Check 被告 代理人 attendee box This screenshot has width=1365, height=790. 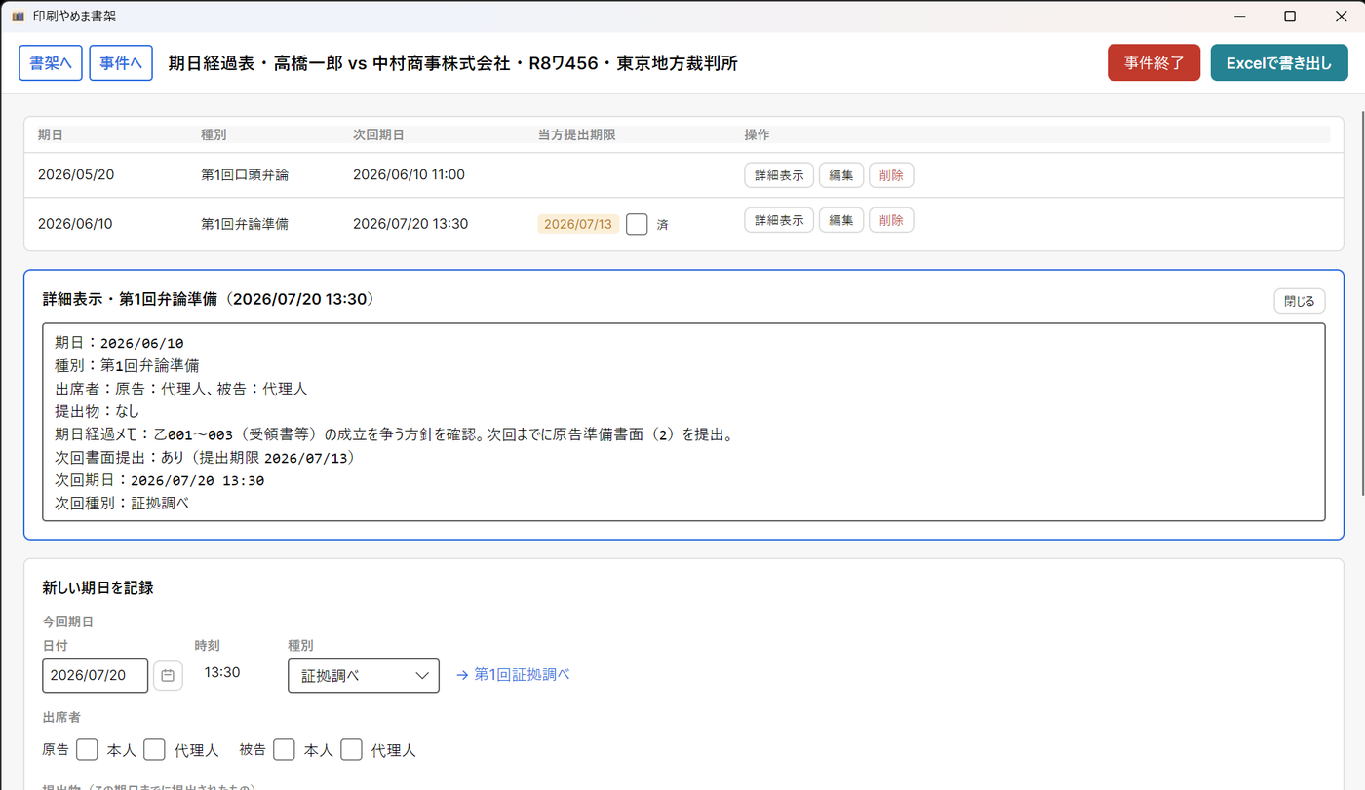[x=351, y=749]
